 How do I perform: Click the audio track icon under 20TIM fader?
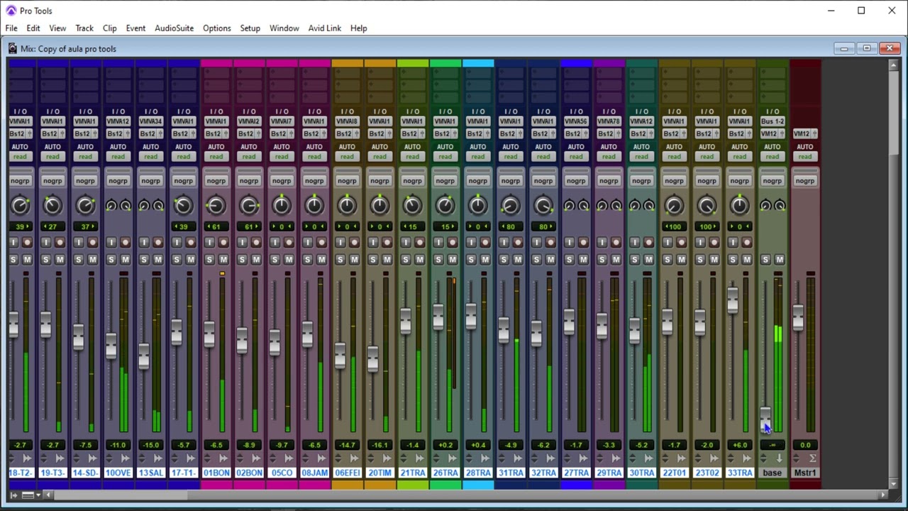[387, 458]
